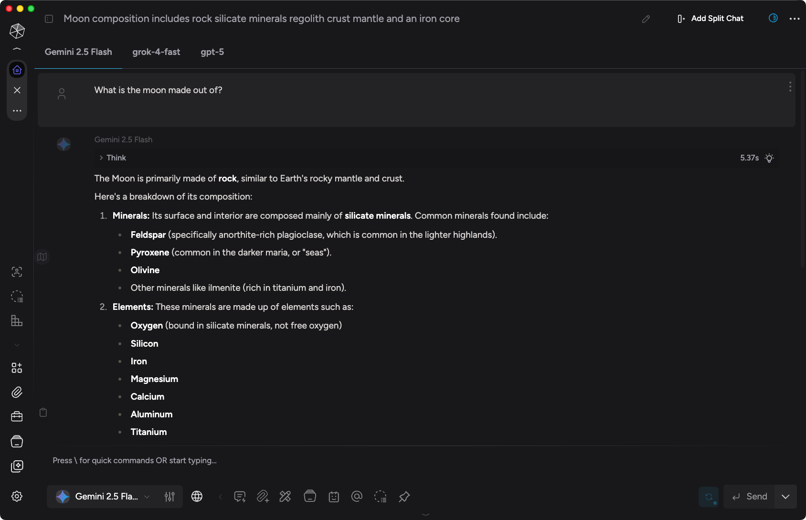Click the @ mention icon near the input
Viewport: 806px width, 520px height.
(357, 497)
